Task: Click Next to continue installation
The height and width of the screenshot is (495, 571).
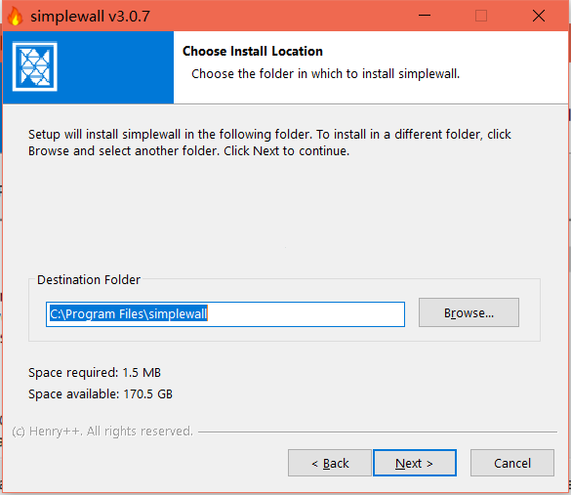Action: [415, 463]
